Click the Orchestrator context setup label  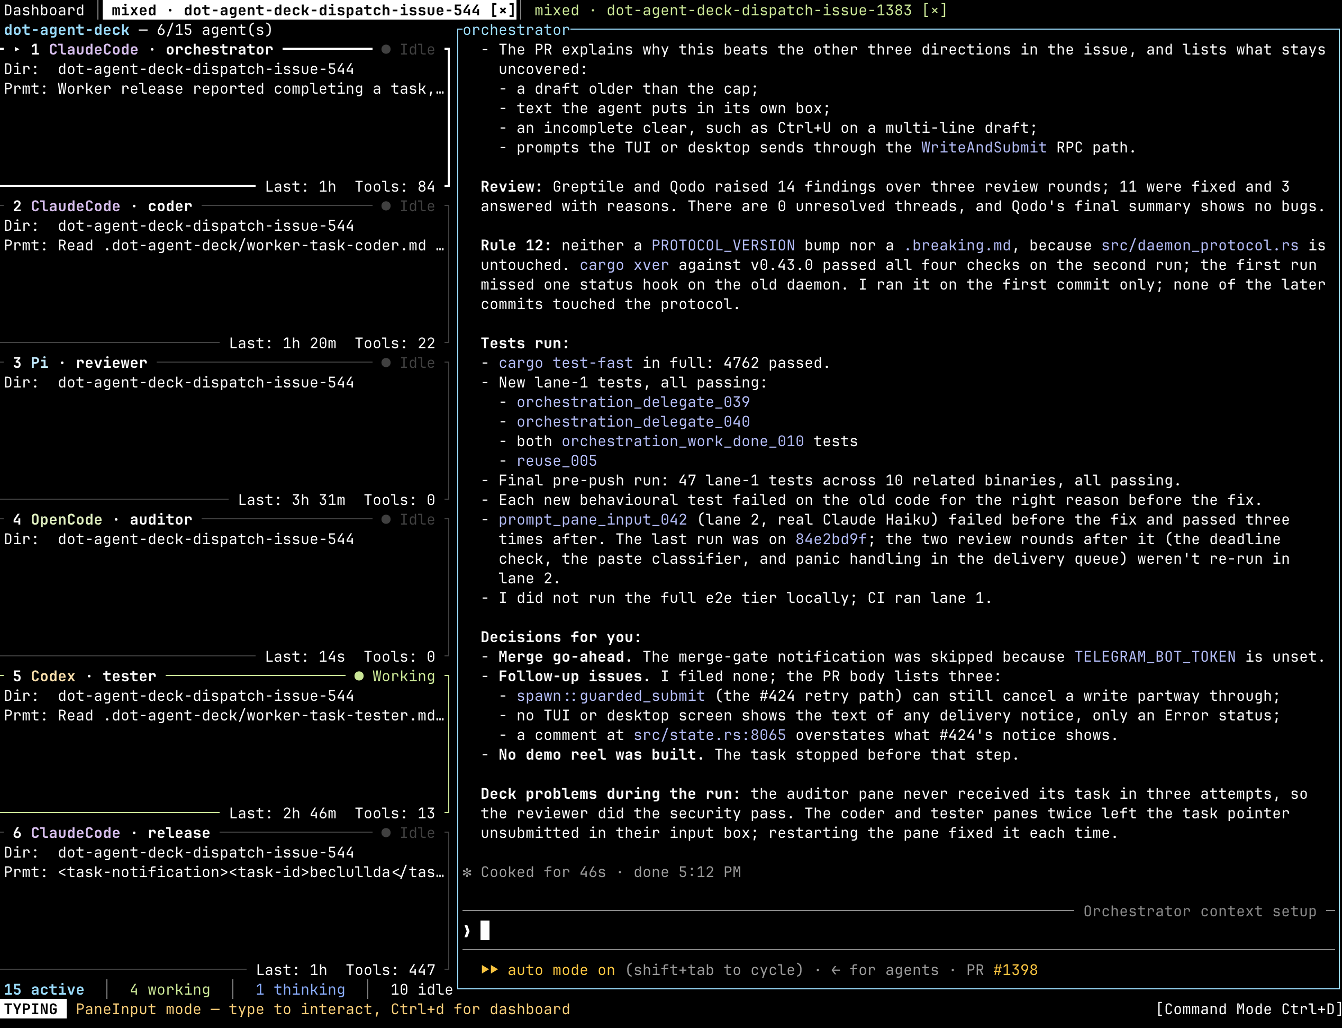point(1200,911)
